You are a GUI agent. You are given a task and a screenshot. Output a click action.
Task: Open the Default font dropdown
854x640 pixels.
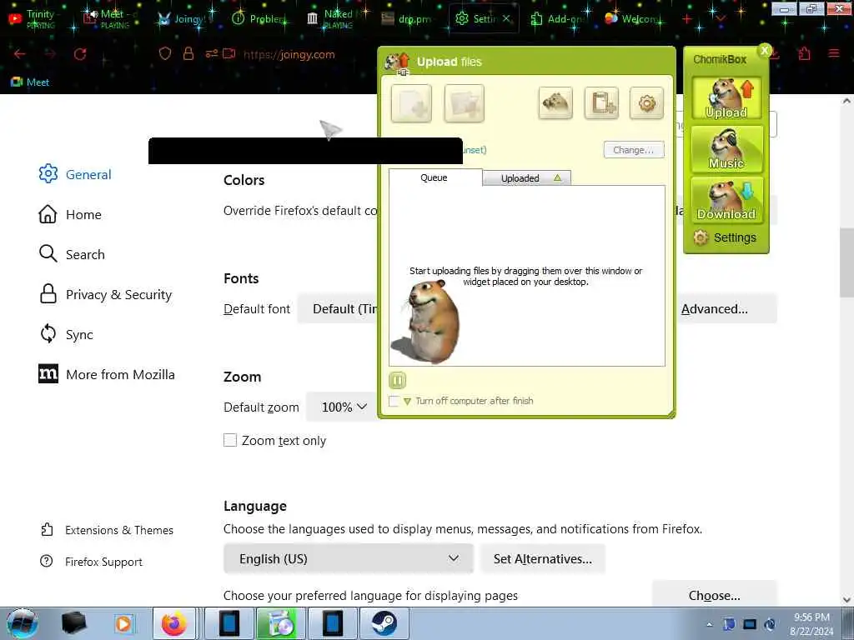(339, 309)
